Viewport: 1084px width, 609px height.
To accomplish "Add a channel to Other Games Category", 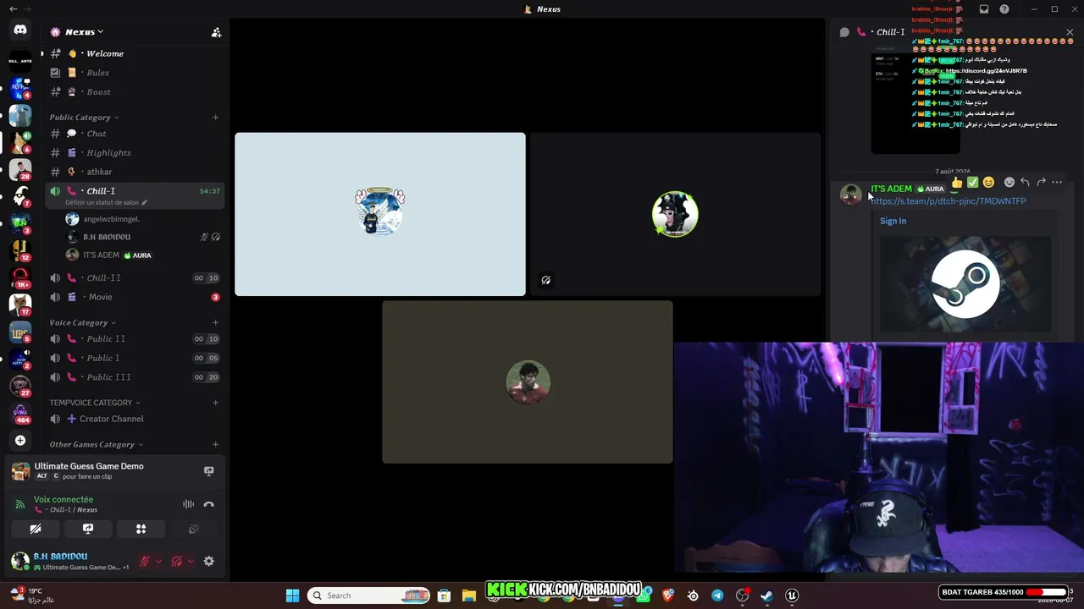I will (x=215, y=445).
